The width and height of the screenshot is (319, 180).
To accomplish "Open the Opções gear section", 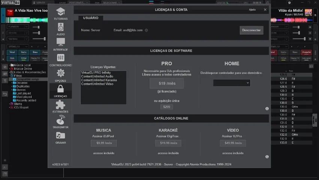I will point(60,75).
